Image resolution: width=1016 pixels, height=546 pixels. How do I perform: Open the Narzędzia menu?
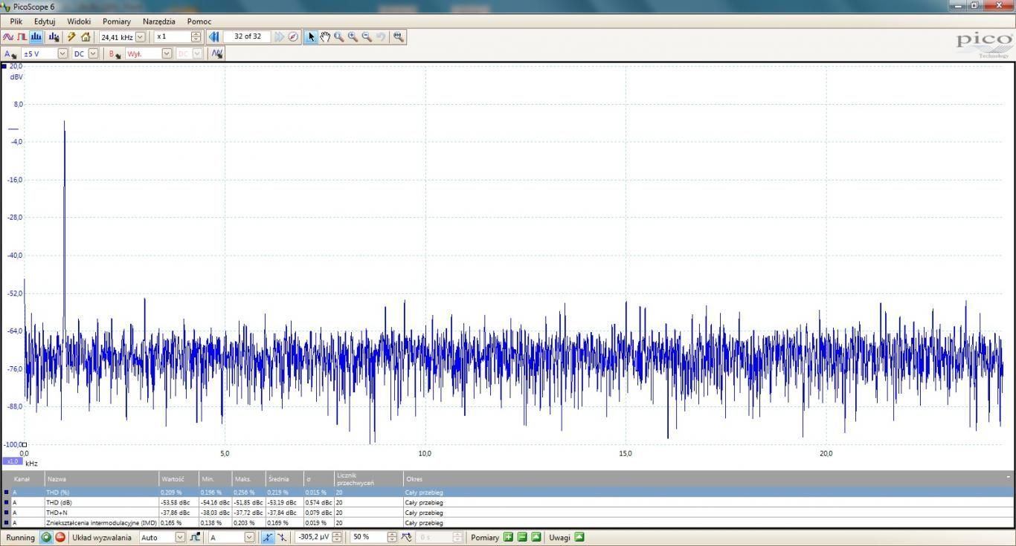click(159, 22)
